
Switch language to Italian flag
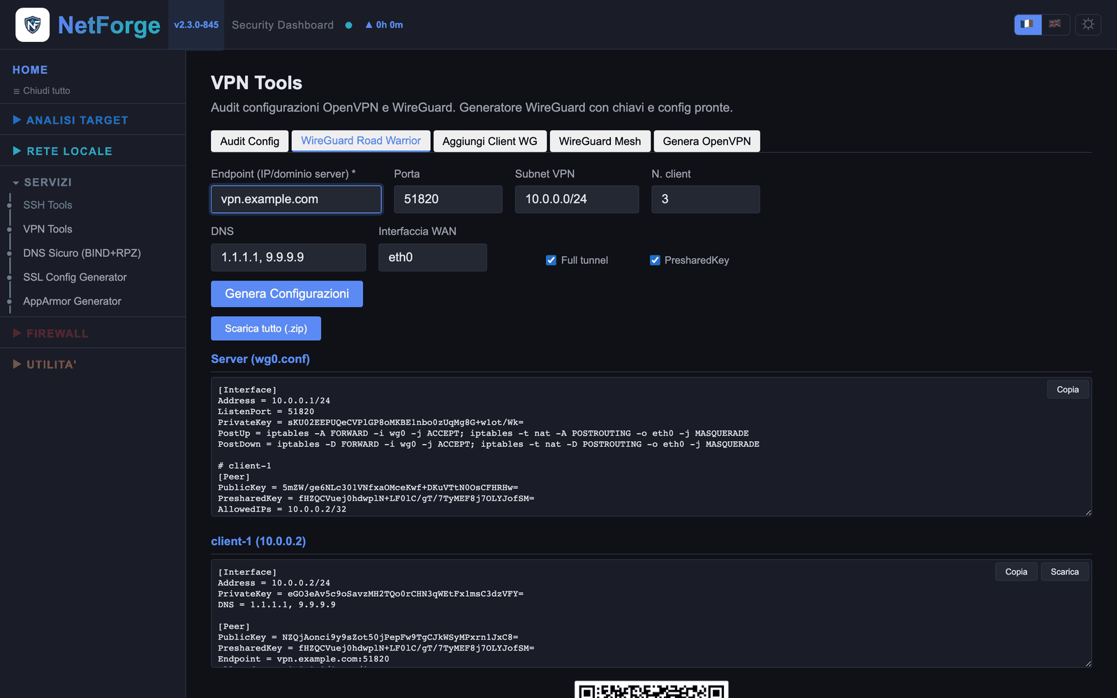click(1028, 24)
